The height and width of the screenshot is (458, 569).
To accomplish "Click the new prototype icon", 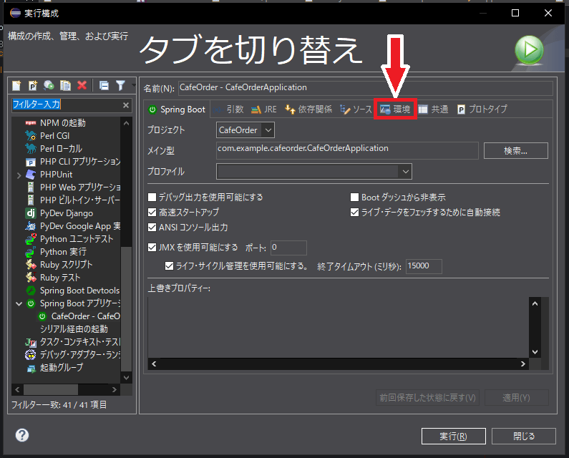I will [x=32, y=85].
